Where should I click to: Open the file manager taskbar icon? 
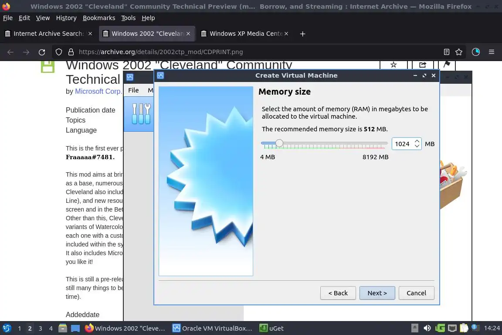tap(63, 328)
